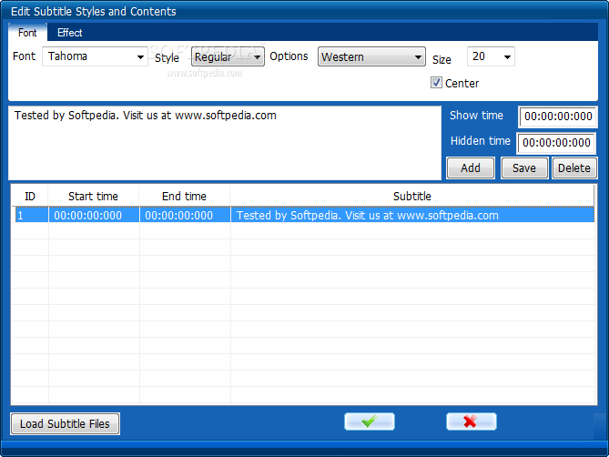The width and height of the screenshot is (609, 457).
Task: Select row 1 Start time cell 00:00:00:000
Action: 94,215
